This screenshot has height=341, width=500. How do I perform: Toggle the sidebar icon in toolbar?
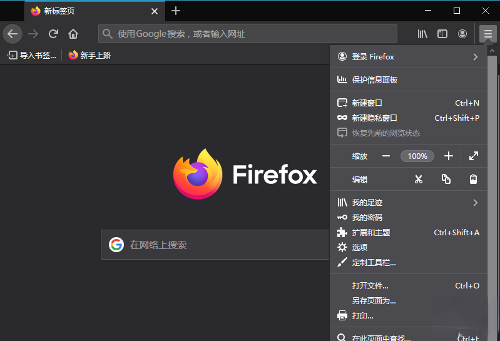point(442,34)
